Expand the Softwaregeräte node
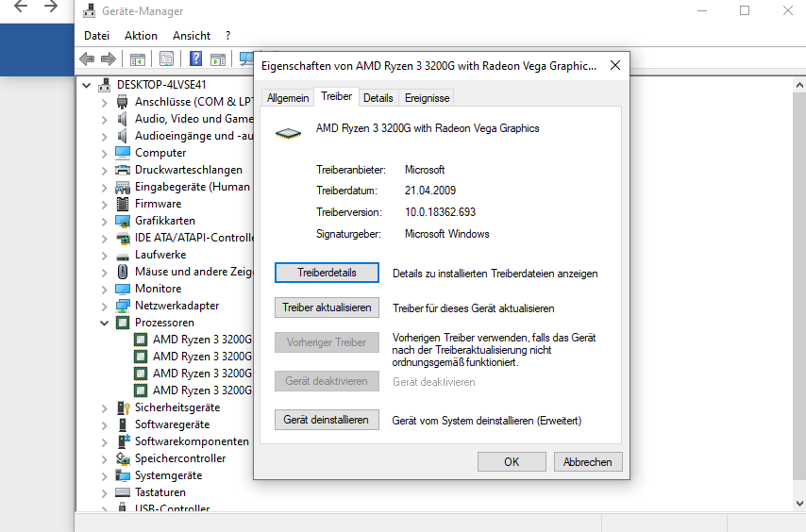The image size is (806, 532). tap(105, 425)
